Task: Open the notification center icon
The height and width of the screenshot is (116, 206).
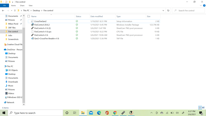Action: [x=201, y=113]
